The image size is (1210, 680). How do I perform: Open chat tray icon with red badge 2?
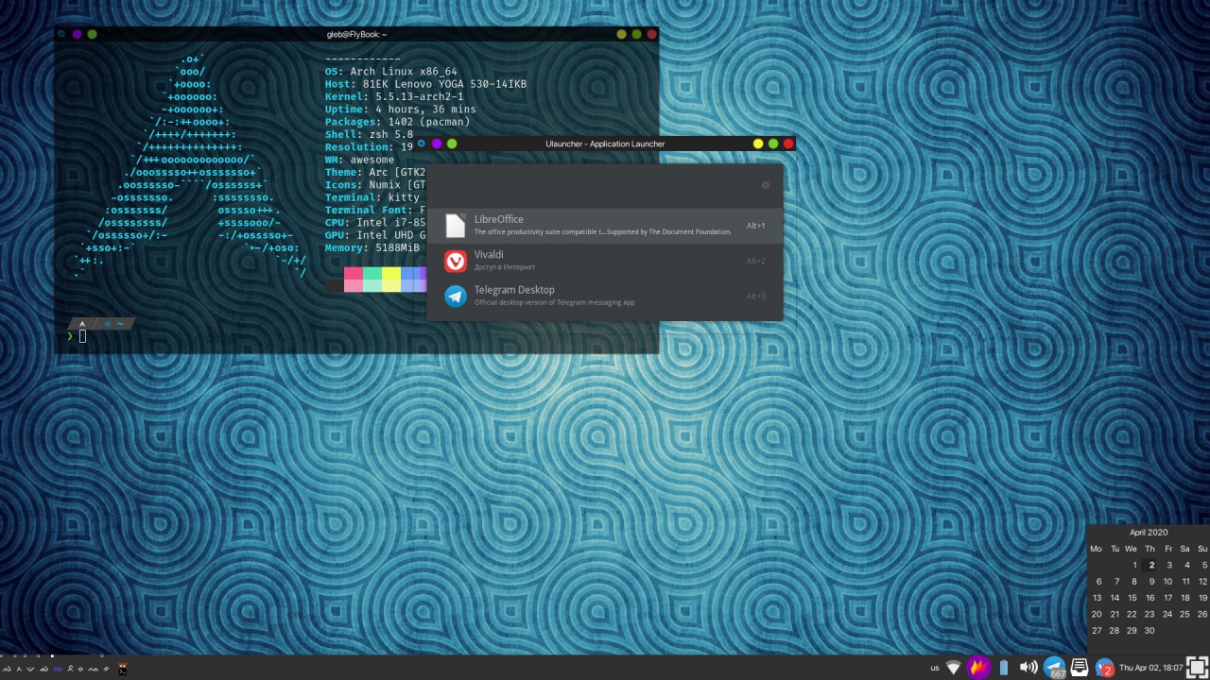(x=1104, y=668)
